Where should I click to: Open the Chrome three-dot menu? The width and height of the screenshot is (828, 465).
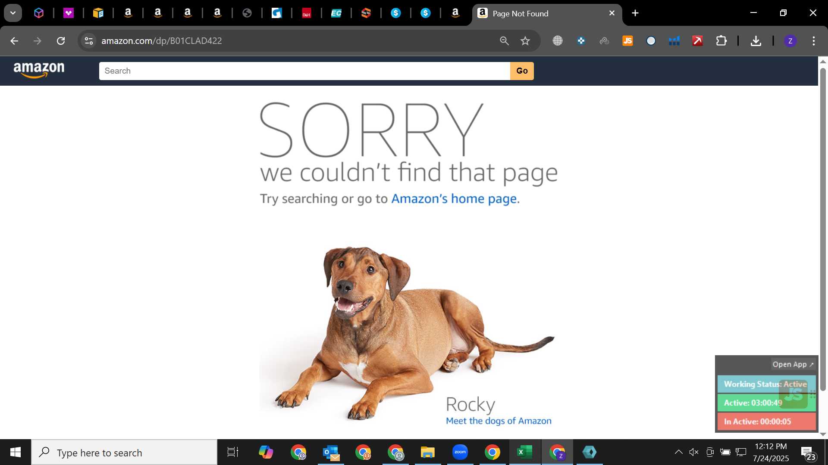pyautogui.click(x=813, y=41)
